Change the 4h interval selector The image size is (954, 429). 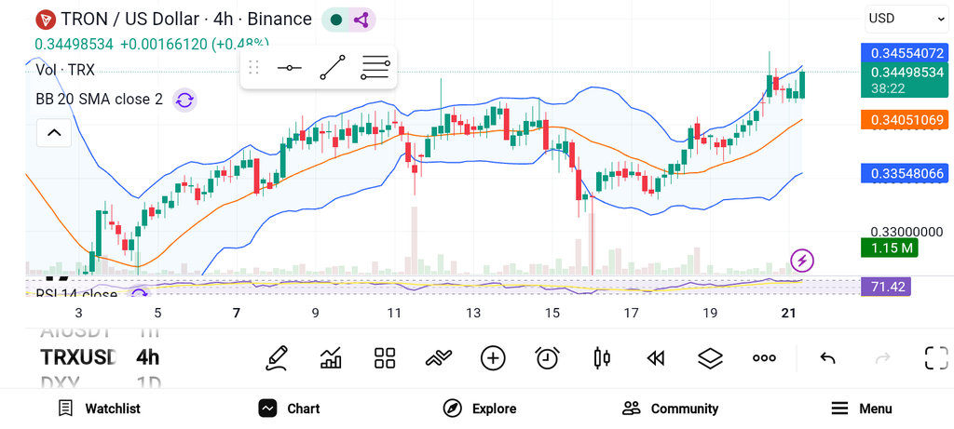(x=147, y=357)
